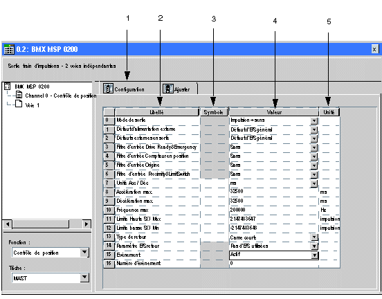Click the Unité column header

[x=329, y=112]
